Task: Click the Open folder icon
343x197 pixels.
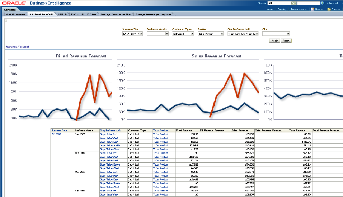Action: click(x=329, y=9)
